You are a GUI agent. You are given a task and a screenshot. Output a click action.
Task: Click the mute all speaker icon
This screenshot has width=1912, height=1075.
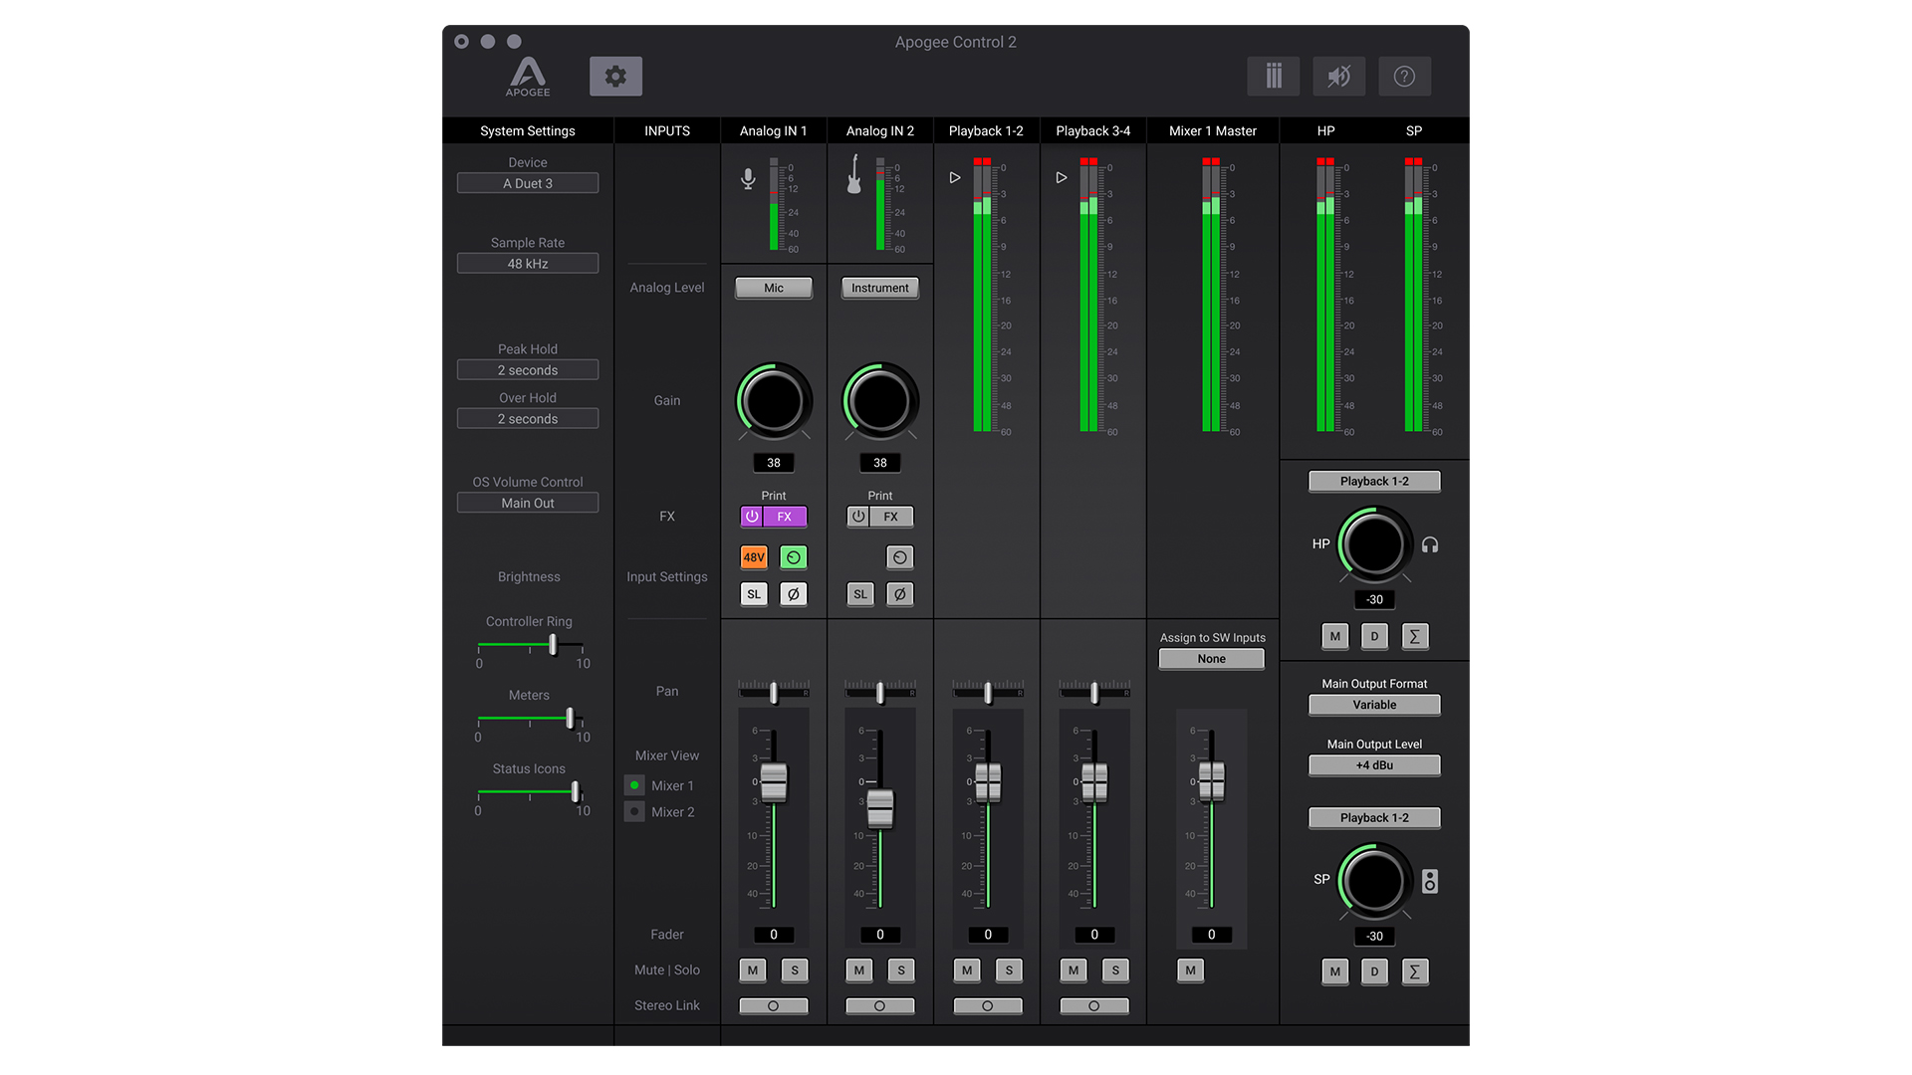pos(1338,76)
